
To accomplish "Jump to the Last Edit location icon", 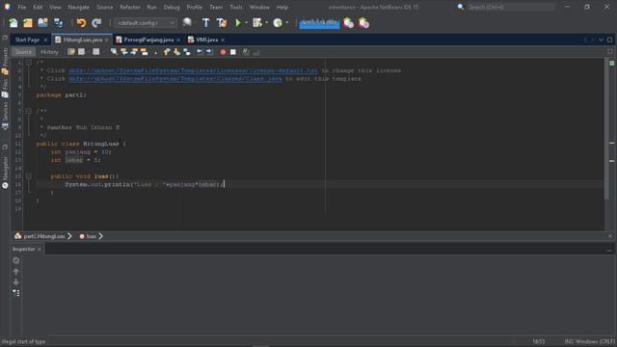I will [71, 52].
